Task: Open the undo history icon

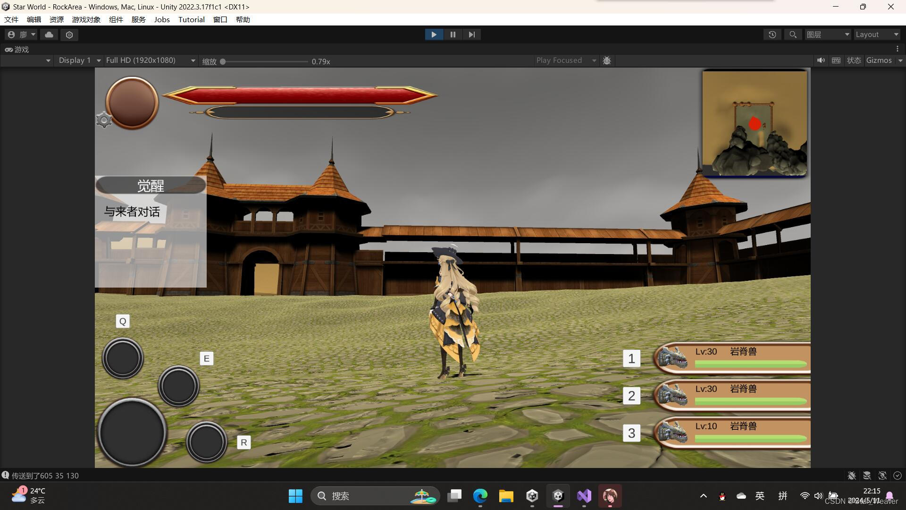Action: [x=772, y=34]
